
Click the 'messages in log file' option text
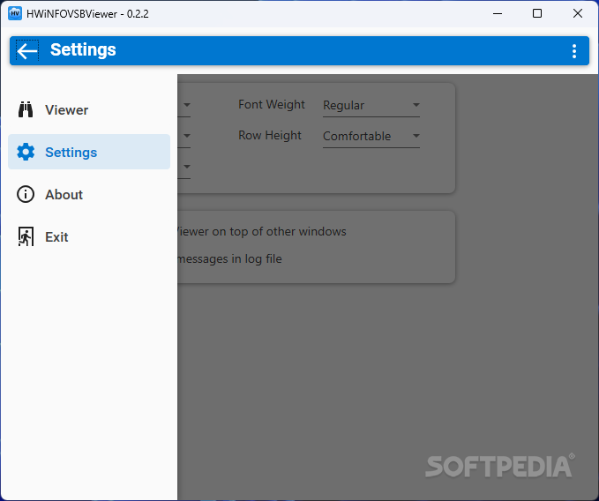[x=229, y=259]
